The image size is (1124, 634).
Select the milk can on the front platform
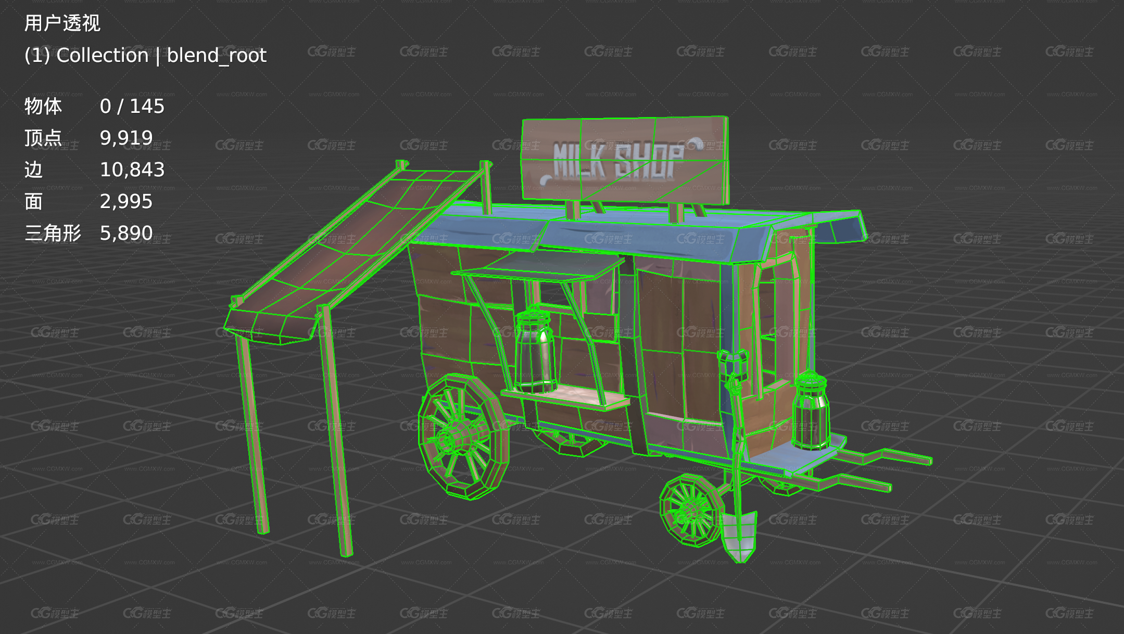[811, 411]
